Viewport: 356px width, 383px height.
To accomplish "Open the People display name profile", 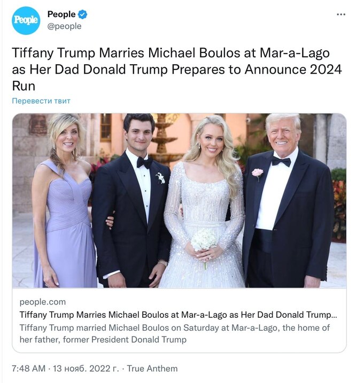I will (x=61, y=14).
